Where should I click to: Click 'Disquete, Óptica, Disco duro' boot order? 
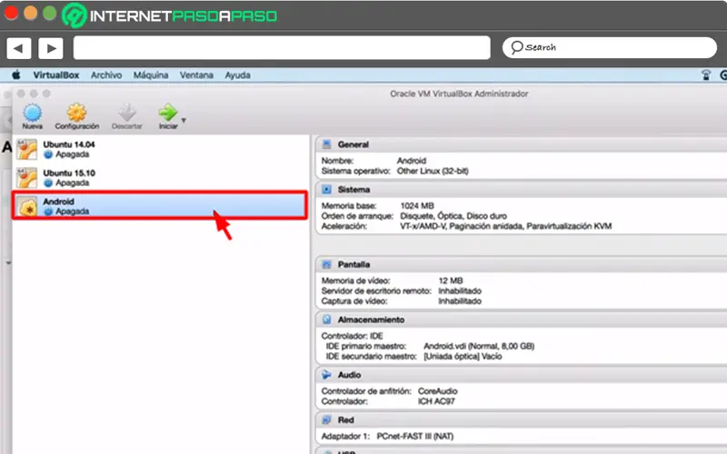[x=453, y=216]
